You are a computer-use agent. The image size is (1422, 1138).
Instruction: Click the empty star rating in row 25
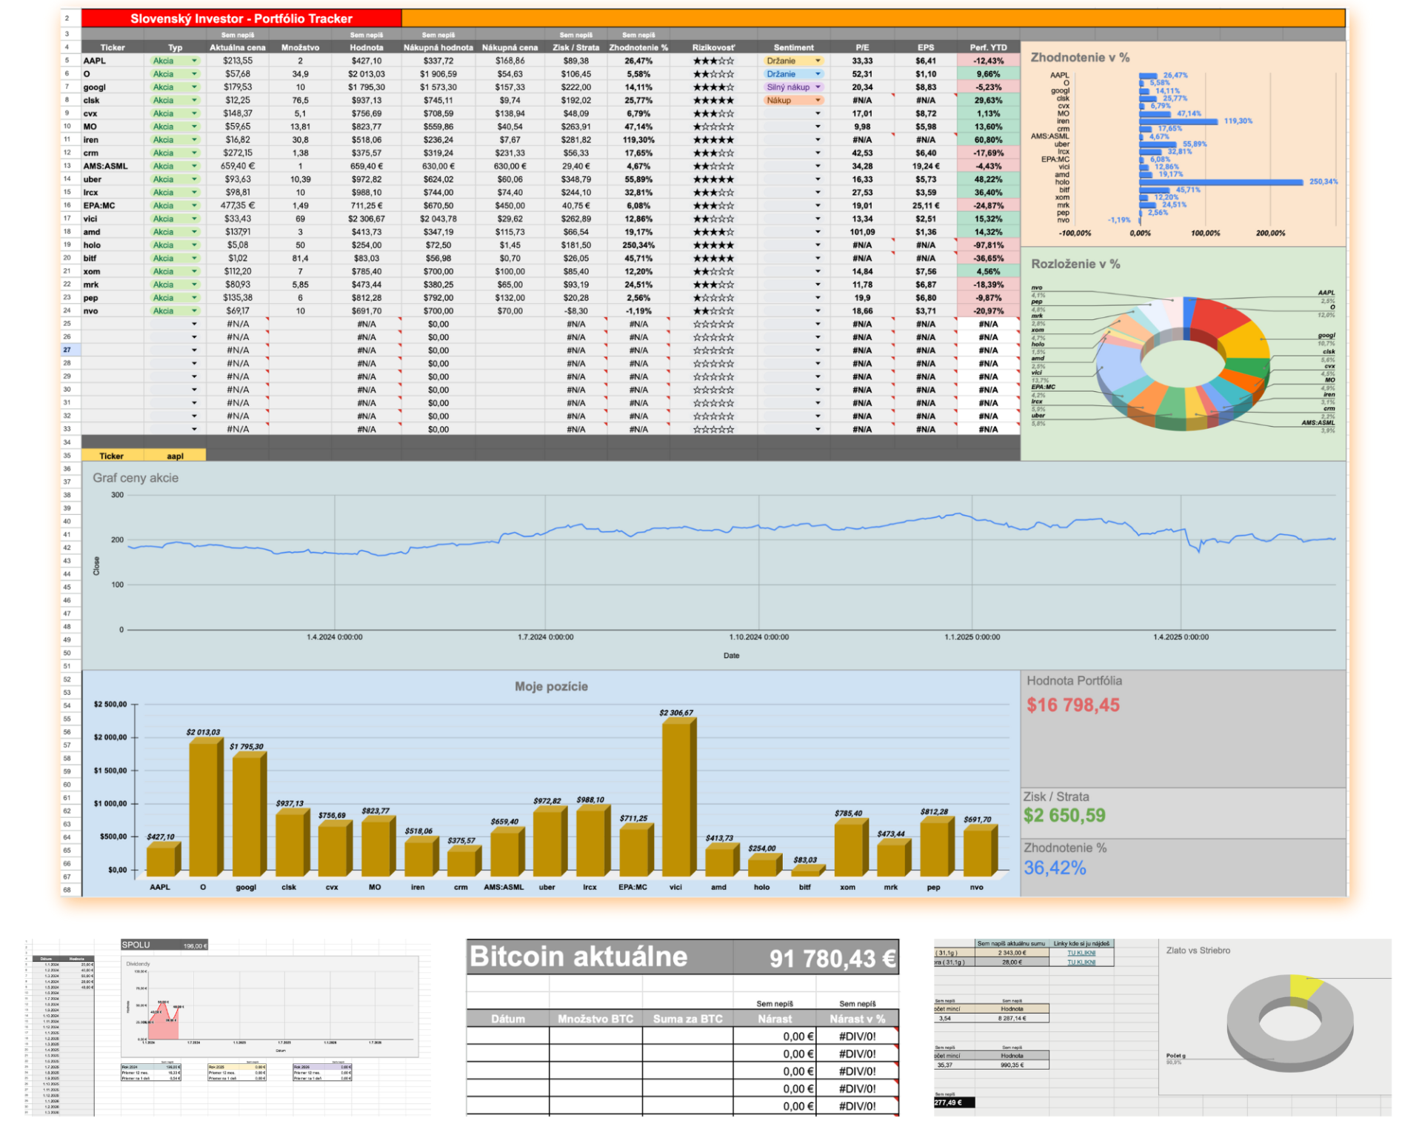coord(713,324)
